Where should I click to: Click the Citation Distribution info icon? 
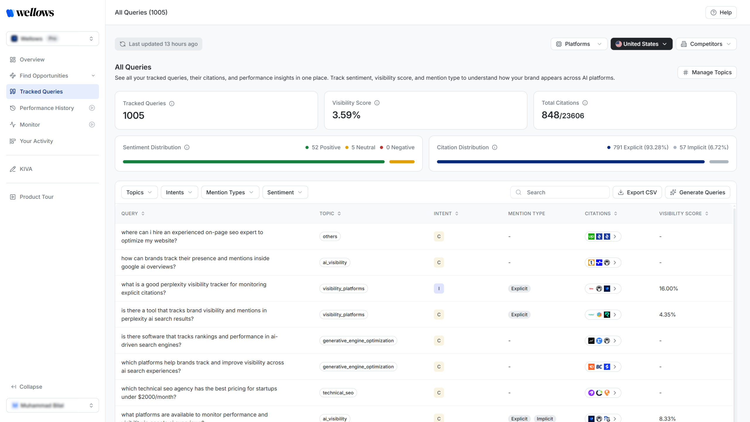coord(495,147)
